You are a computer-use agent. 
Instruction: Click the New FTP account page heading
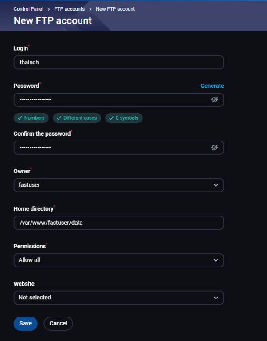point(53,20)
